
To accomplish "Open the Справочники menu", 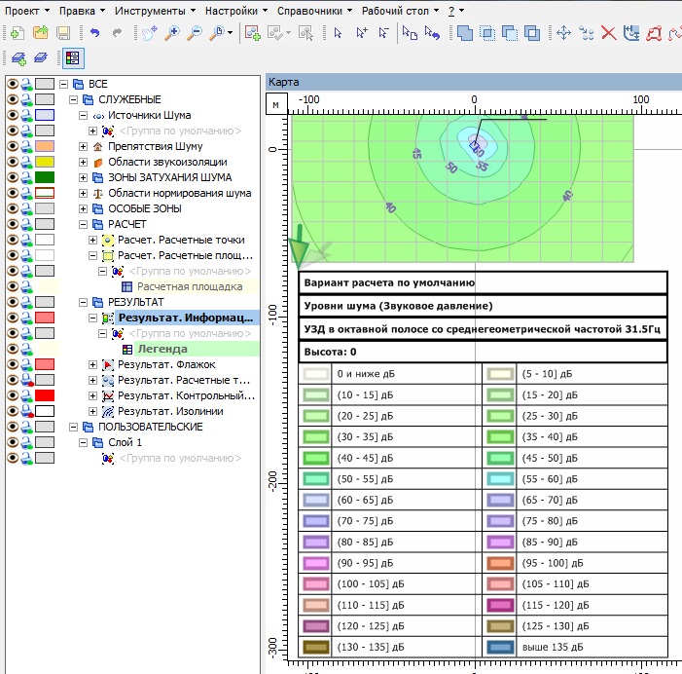I will click(309, 10).
